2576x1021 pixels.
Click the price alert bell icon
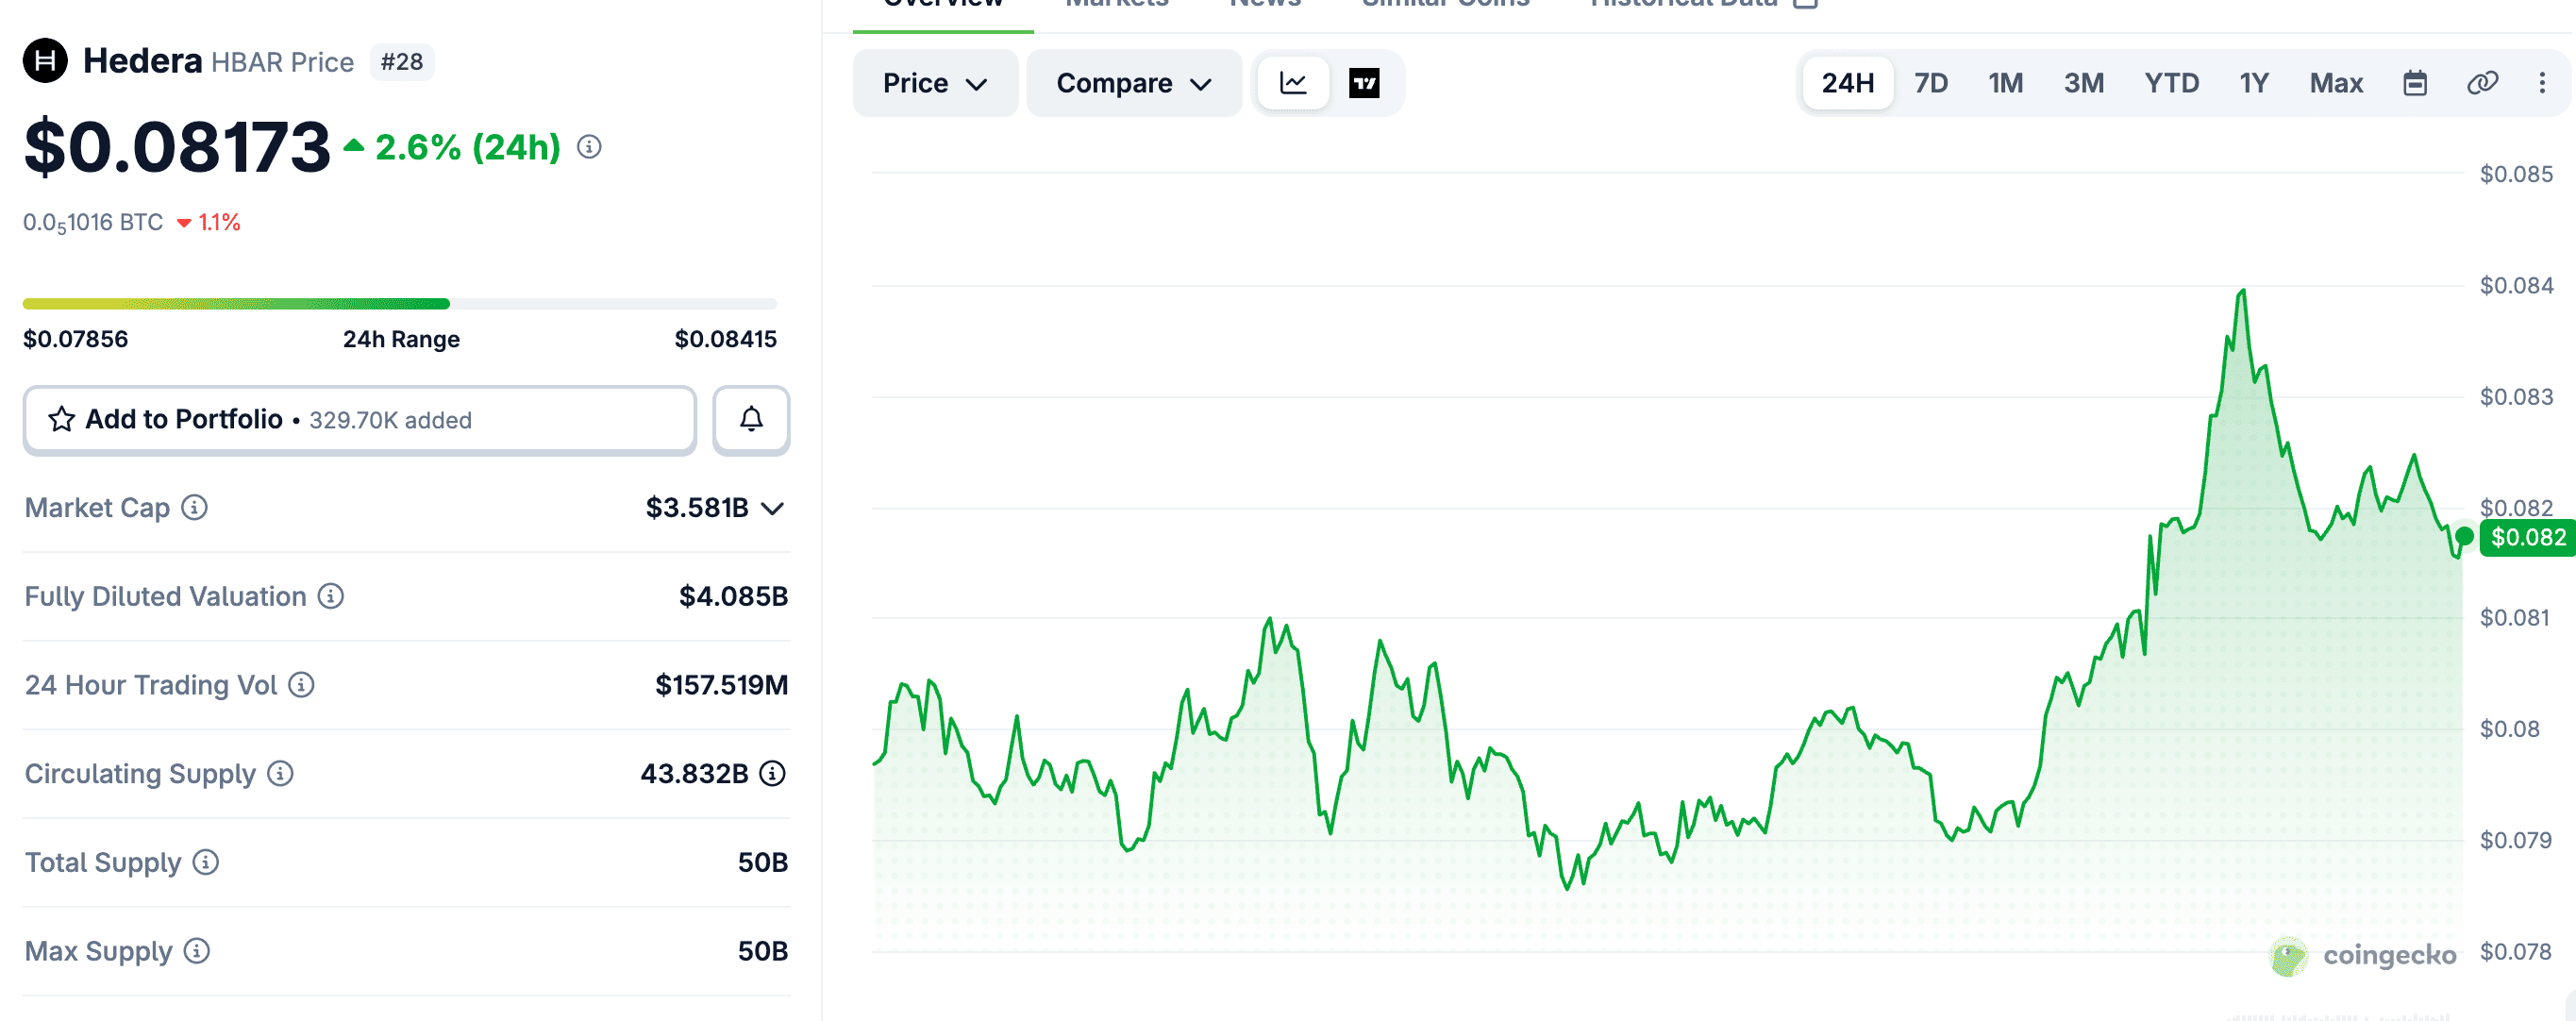pyautogui.click(x=751, y=419)
